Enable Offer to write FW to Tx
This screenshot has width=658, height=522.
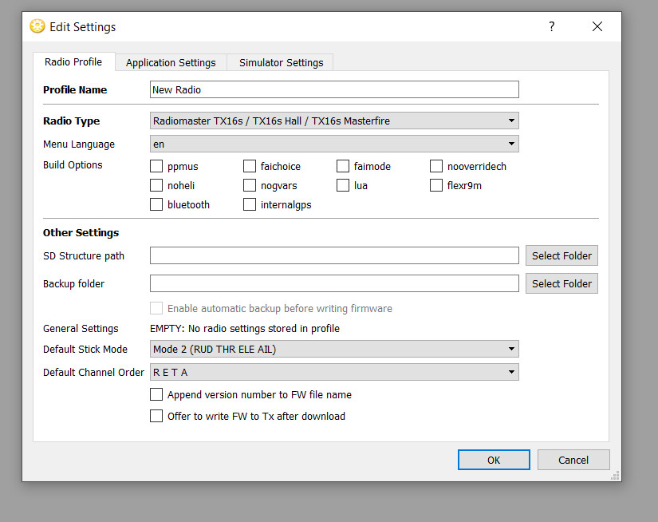(x=156, y=416)
